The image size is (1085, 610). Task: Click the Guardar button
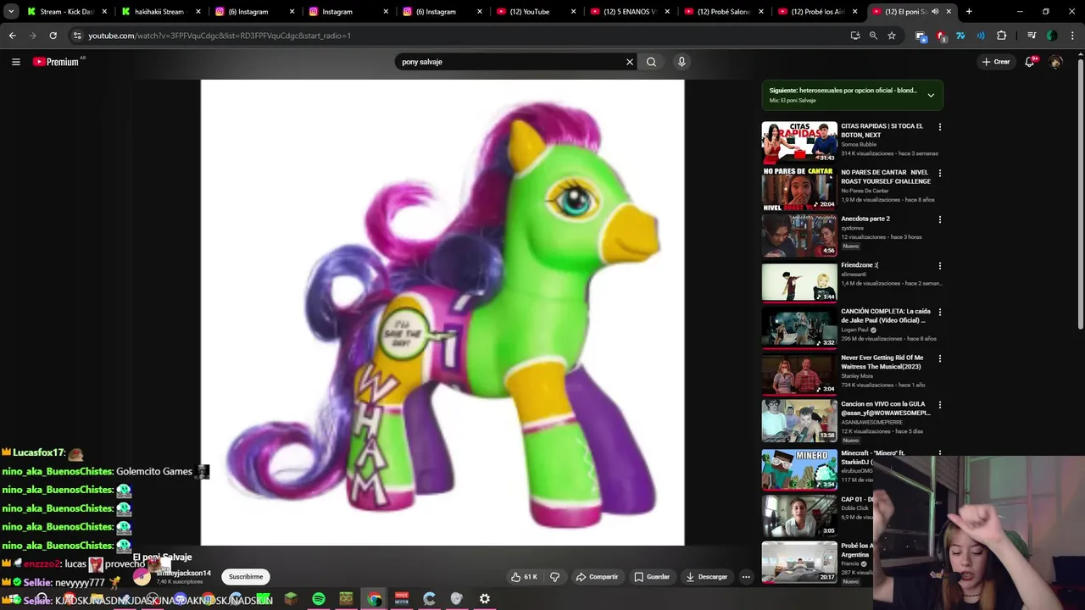coord(652,577)
